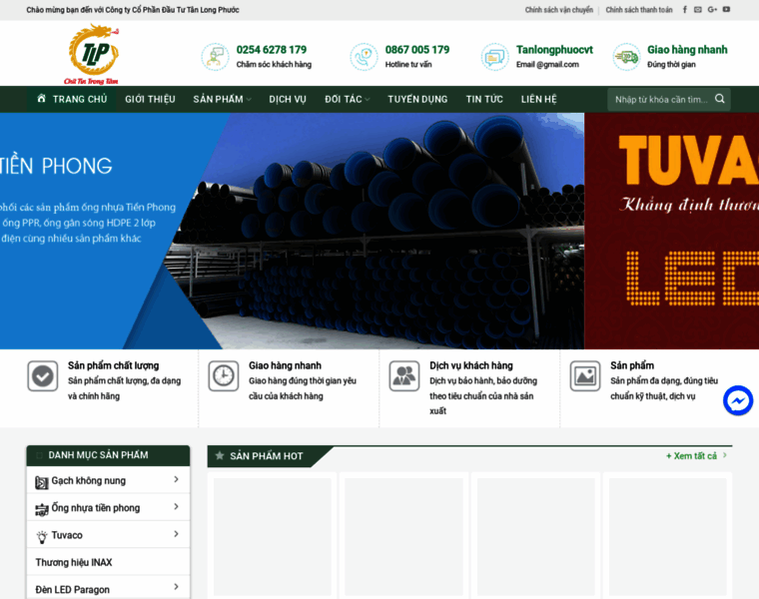Click the TLP dragon company logo
This screenshot has width=759, height=599.
coord(92,54)
